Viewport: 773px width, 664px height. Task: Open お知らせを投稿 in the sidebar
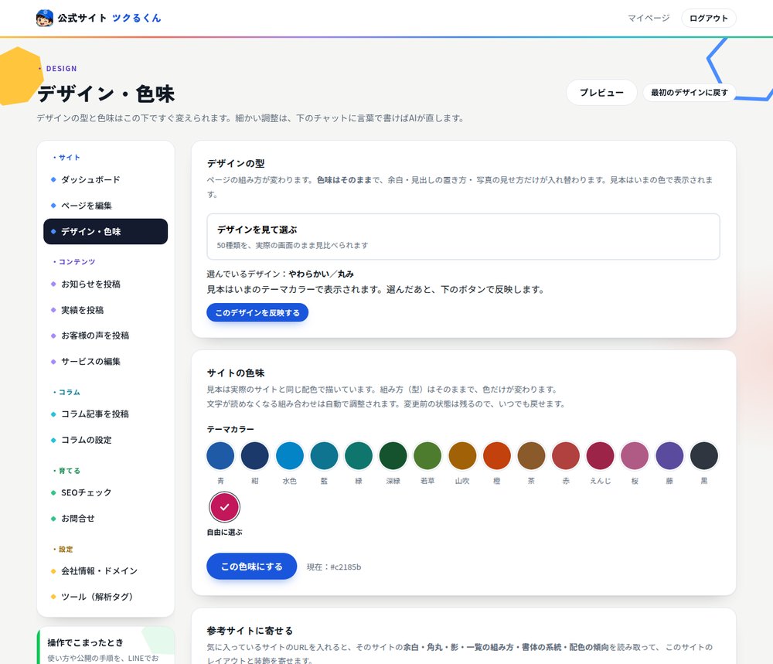[105, 284]
